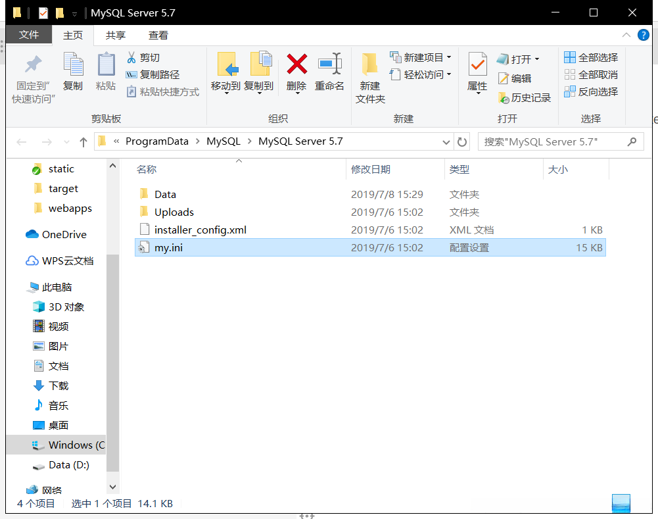Expand the address bar history dropdown
The image size is (658, 519).
tap(446, 142)
